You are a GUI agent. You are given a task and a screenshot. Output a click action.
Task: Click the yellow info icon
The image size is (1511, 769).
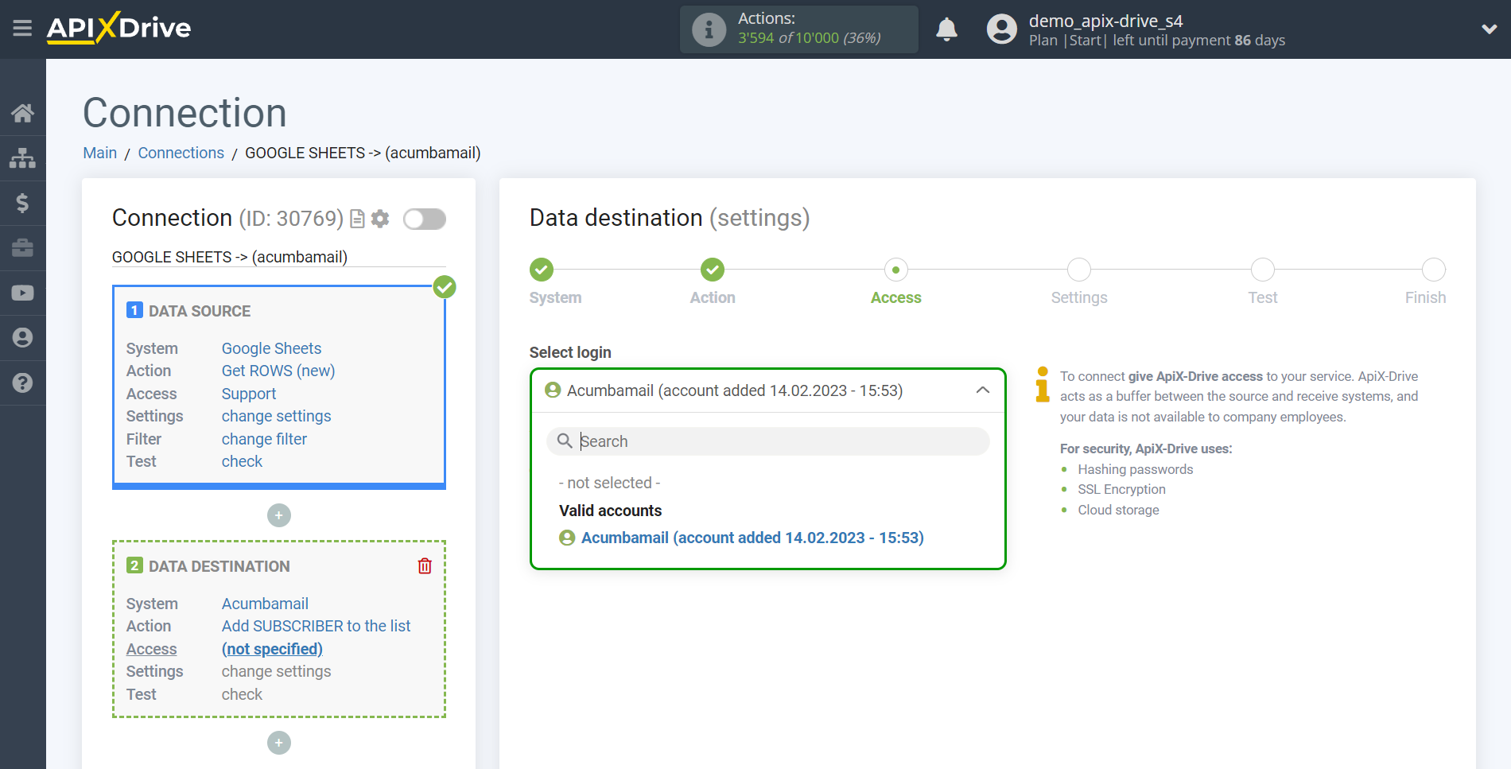coord(1043,385)
